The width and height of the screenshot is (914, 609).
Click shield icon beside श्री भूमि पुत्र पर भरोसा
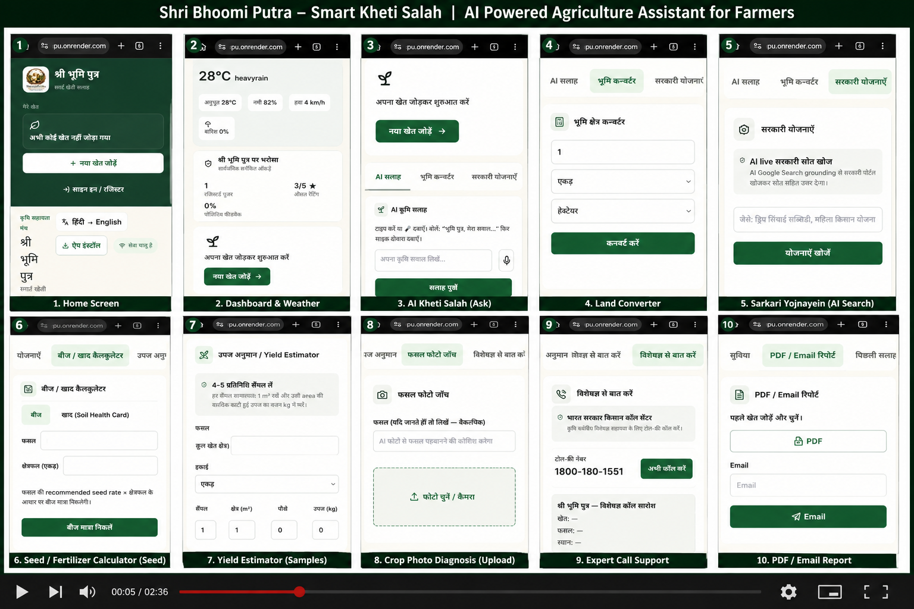tap(208, 164)
